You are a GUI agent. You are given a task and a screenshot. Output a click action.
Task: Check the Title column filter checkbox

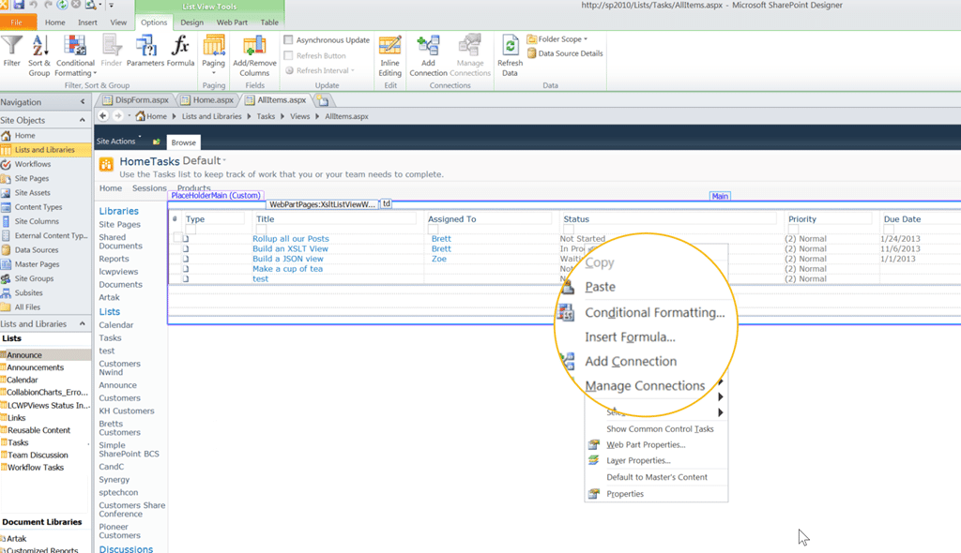[x=261, y=230]
